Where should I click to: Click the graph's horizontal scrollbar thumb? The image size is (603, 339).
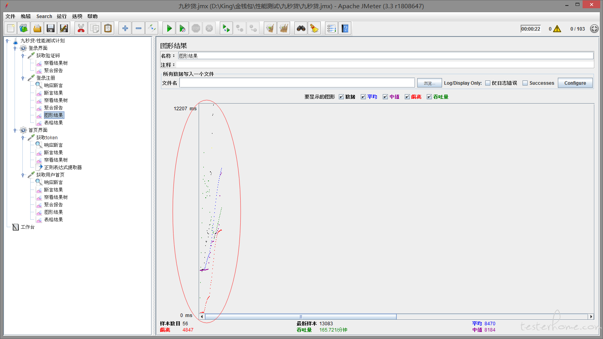coord(300,317)
